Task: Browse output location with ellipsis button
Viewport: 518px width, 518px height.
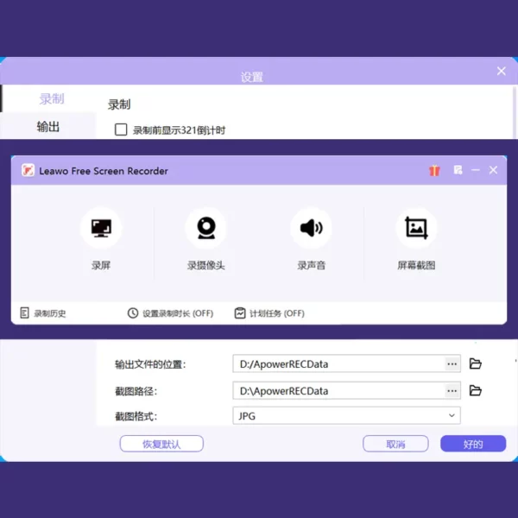Action: (452, 363)
